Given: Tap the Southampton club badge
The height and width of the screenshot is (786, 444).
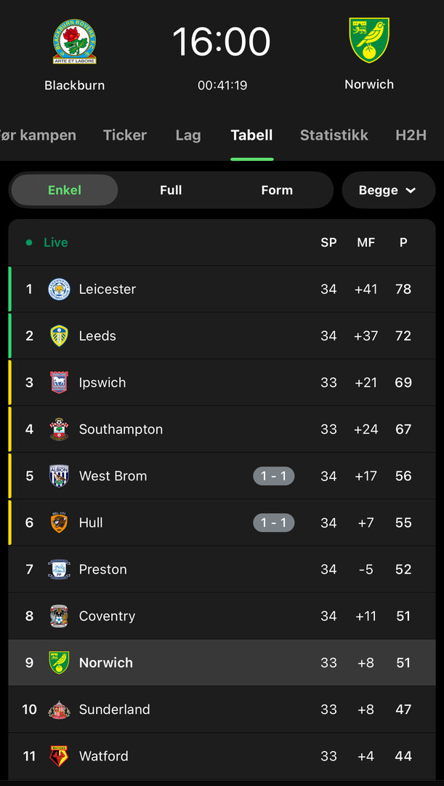Looking at the screenshot, I should (59, 429).
